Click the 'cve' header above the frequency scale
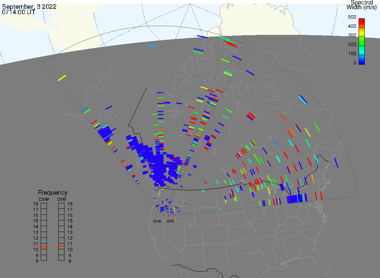 pyautogui.click(x=61, y=199)
